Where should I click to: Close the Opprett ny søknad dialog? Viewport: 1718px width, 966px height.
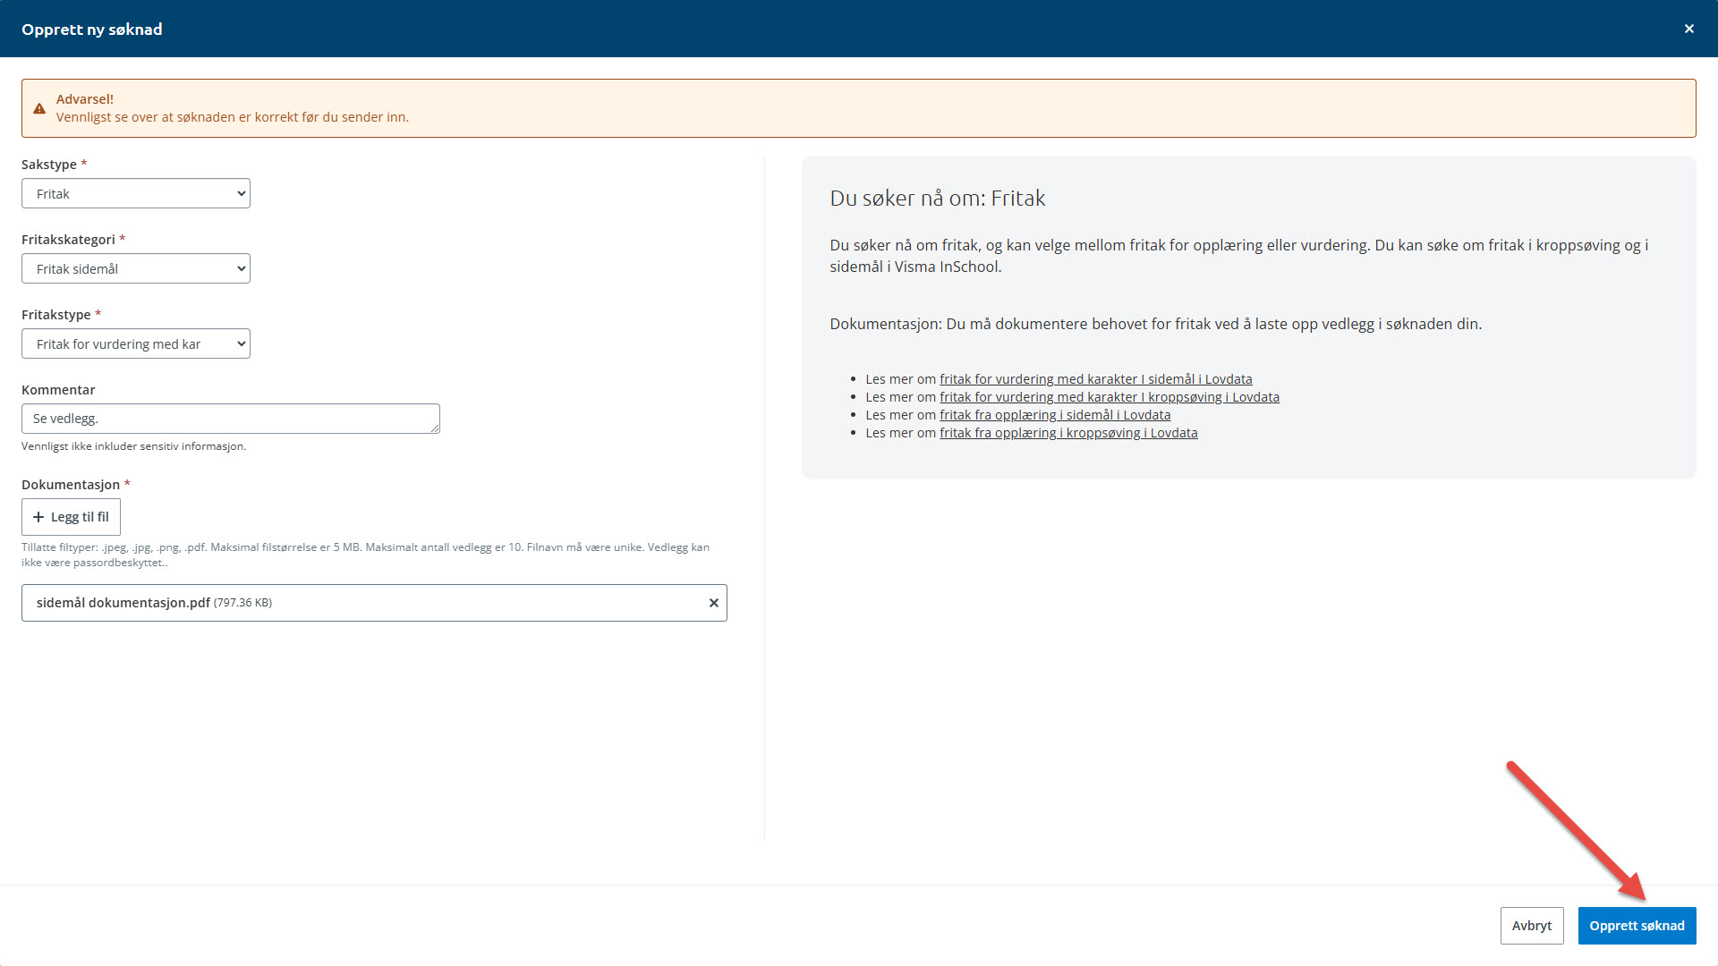click(1688, 29)
